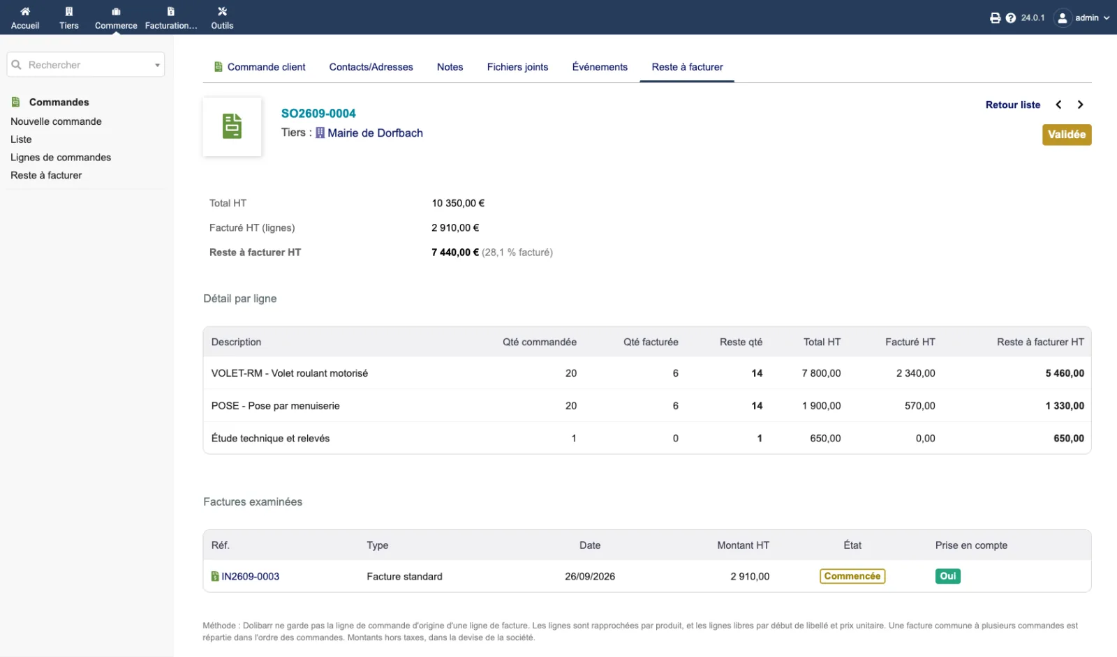Expand the admin user menu chevron
The image size is (1117, 657).
[1107, 18]
